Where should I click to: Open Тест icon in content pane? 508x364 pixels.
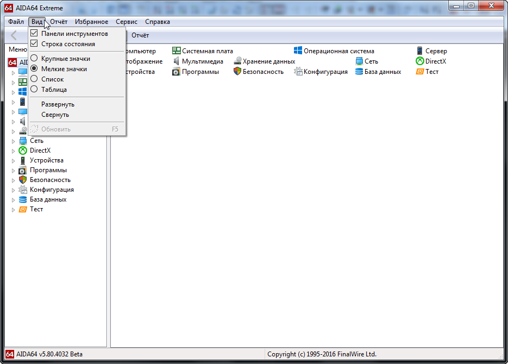419,71
